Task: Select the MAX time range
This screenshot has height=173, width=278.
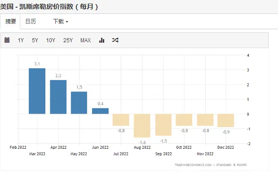Action: point(85,40)
